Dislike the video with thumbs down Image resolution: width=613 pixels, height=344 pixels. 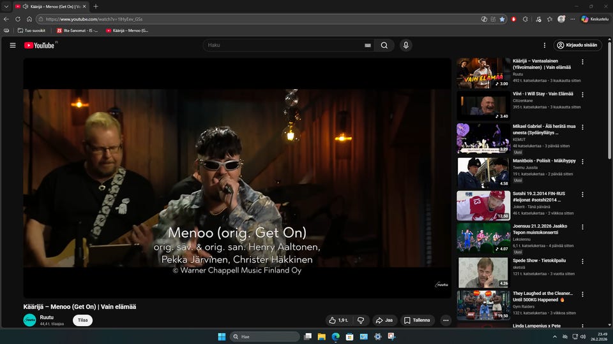click(361, 320)
